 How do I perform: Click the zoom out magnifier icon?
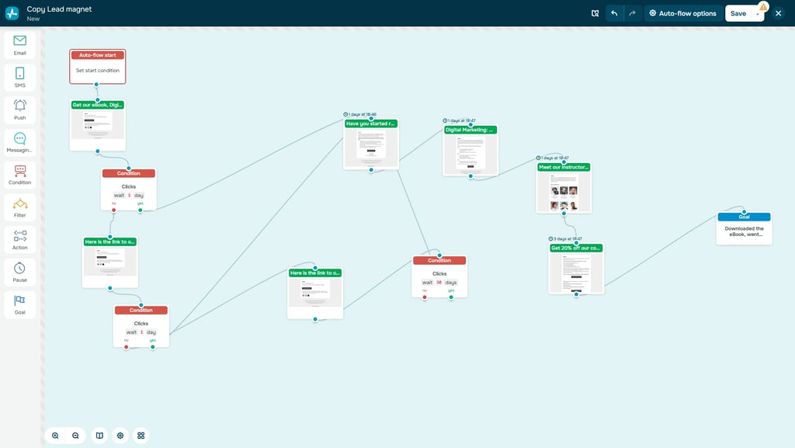(75, 436)
